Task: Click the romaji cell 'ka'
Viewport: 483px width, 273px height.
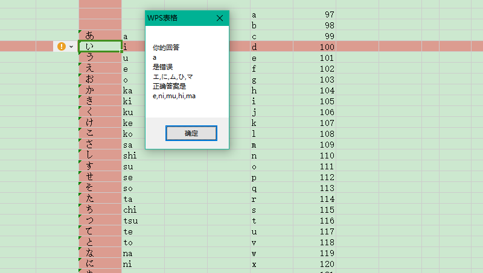Action: 133,90
